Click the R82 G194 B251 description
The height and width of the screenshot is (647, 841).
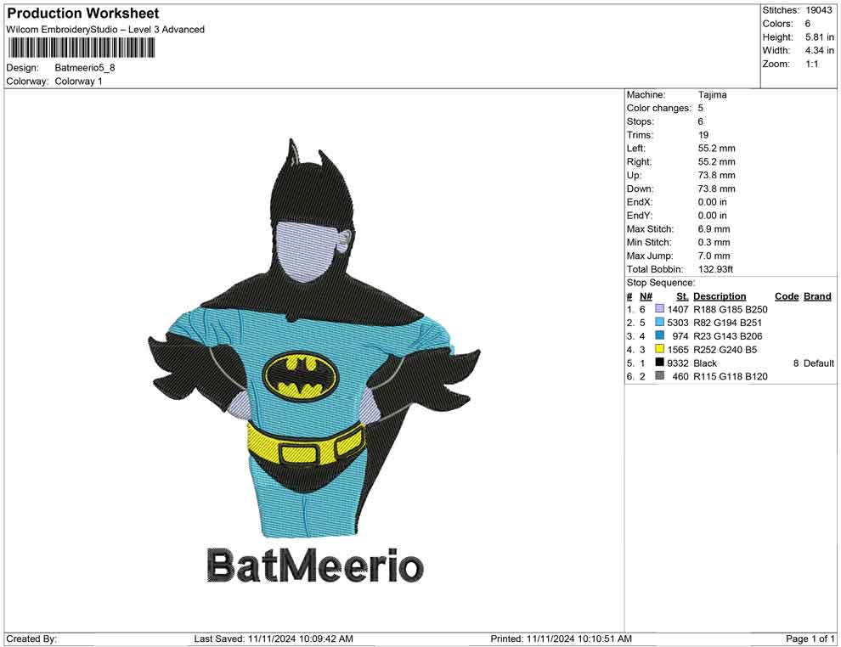(x=727, y=323)
